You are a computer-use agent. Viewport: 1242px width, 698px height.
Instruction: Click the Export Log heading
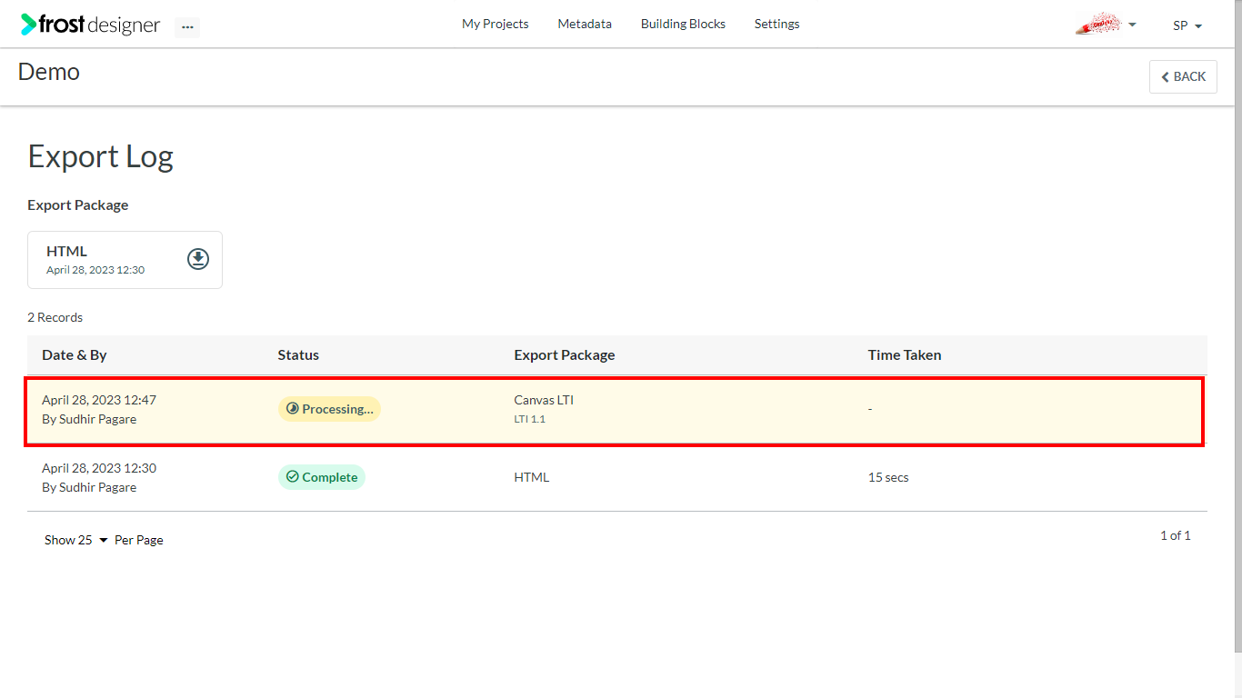[x=101, y=156]
